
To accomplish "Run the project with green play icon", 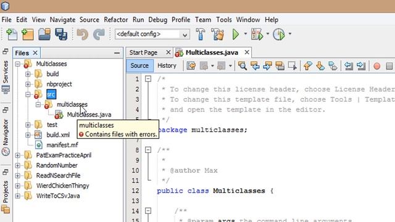I will click(236, 35).
